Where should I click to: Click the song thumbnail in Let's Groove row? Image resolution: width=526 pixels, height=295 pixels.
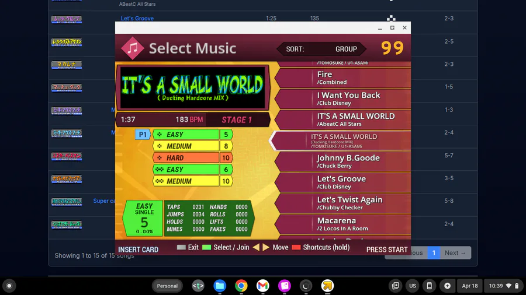click(67, 19)
